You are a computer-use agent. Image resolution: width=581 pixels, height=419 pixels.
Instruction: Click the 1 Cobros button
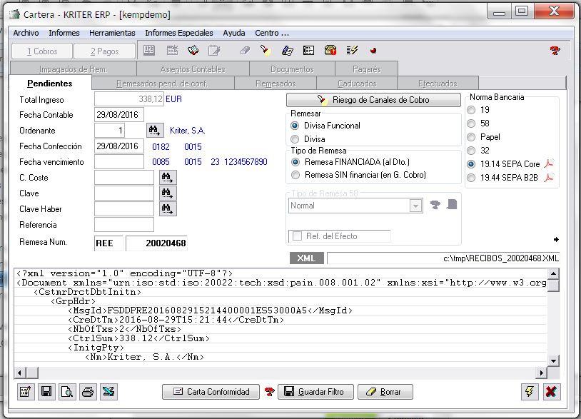(x=42, y=51)
